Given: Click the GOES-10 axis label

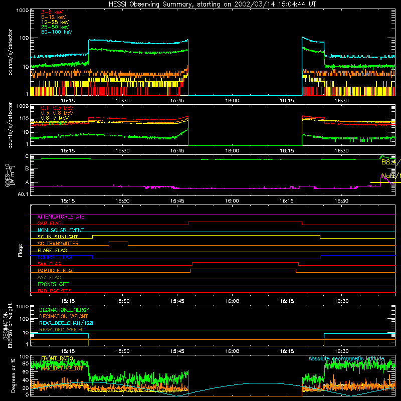Looking at the screenshot, I should [x=10, y=175].
